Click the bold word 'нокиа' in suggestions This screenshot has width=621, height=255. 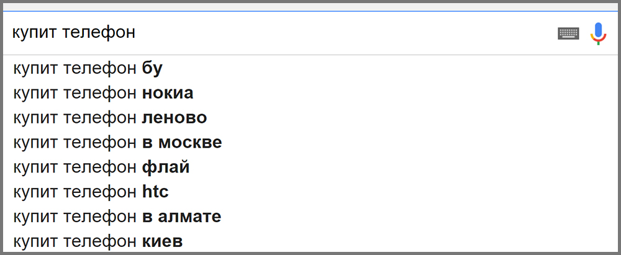(168, 93)
